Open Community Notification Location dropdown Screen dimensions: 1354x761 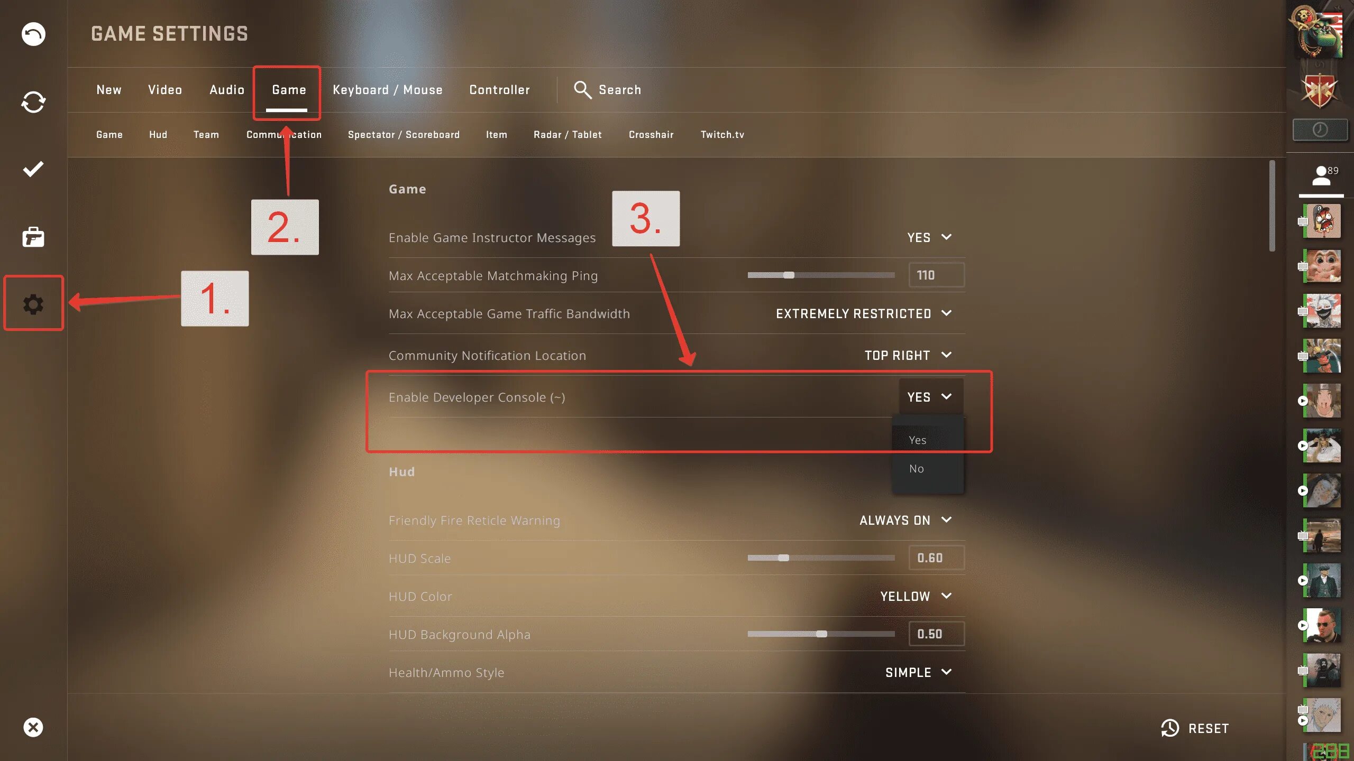pyautogui.click(x=908, y=355)
